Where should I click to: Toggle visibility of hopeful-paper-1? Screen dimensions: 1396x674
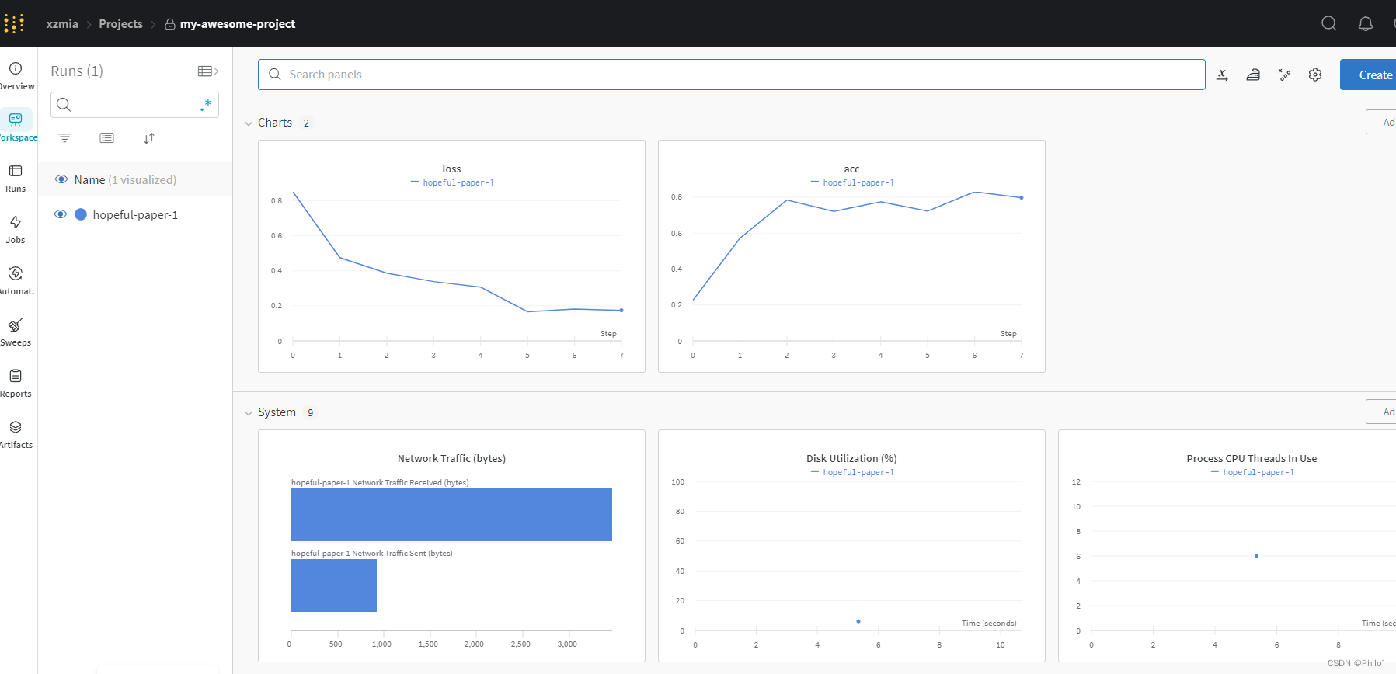60,214
